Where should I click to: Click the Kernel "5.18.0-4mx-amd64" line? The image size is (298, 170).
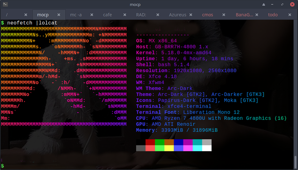point(174,53)
